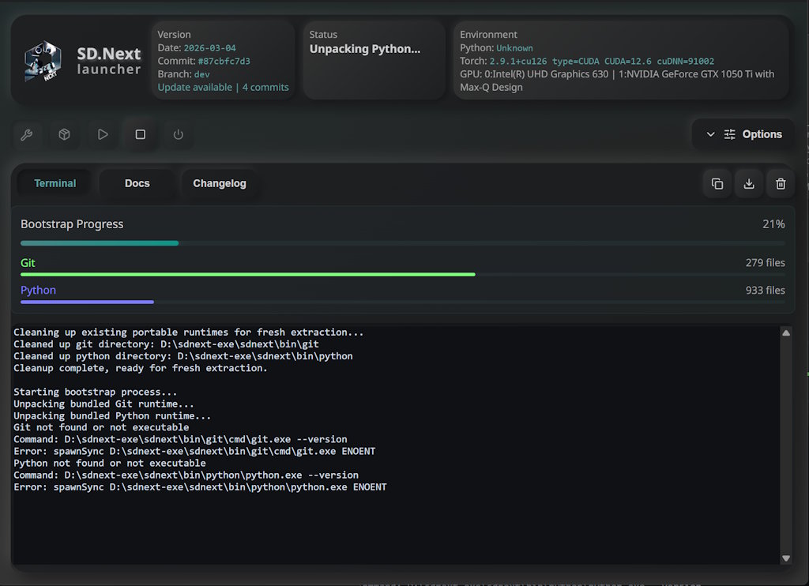Expand the Options panel chevron
The width and height of the screenshot is (809, 586).
[x=709, y=134]
